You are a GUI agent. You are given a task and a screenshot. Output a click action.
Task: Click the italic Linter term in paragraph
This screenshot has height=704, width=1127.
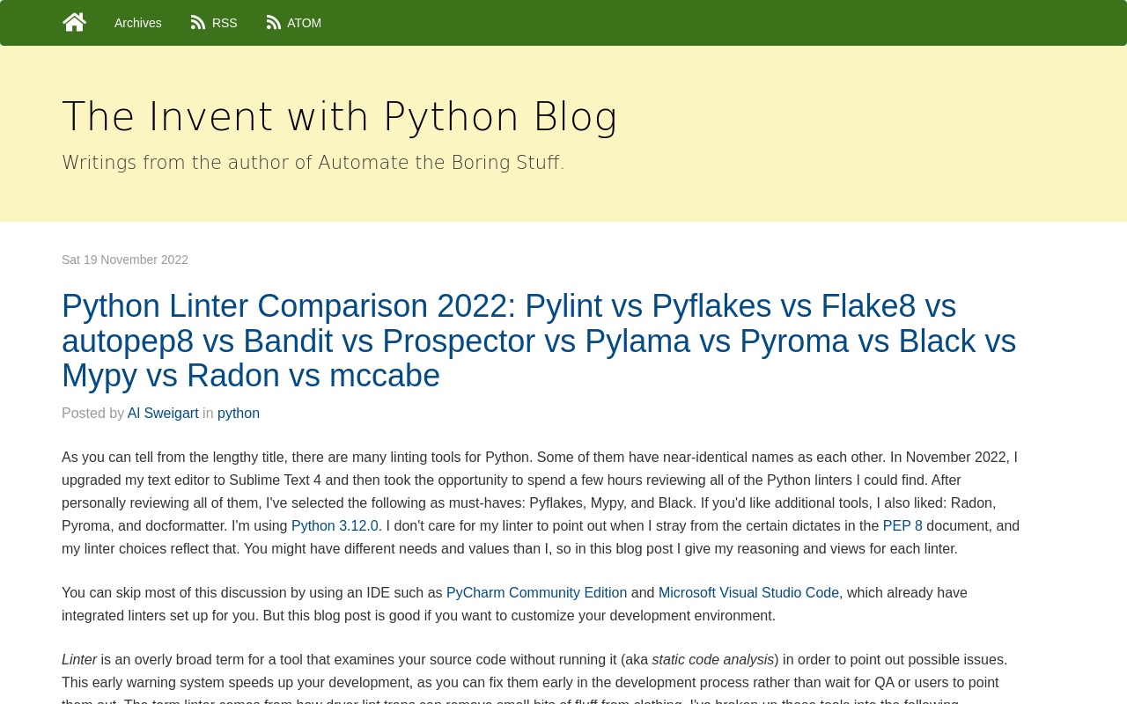point(79,660)
